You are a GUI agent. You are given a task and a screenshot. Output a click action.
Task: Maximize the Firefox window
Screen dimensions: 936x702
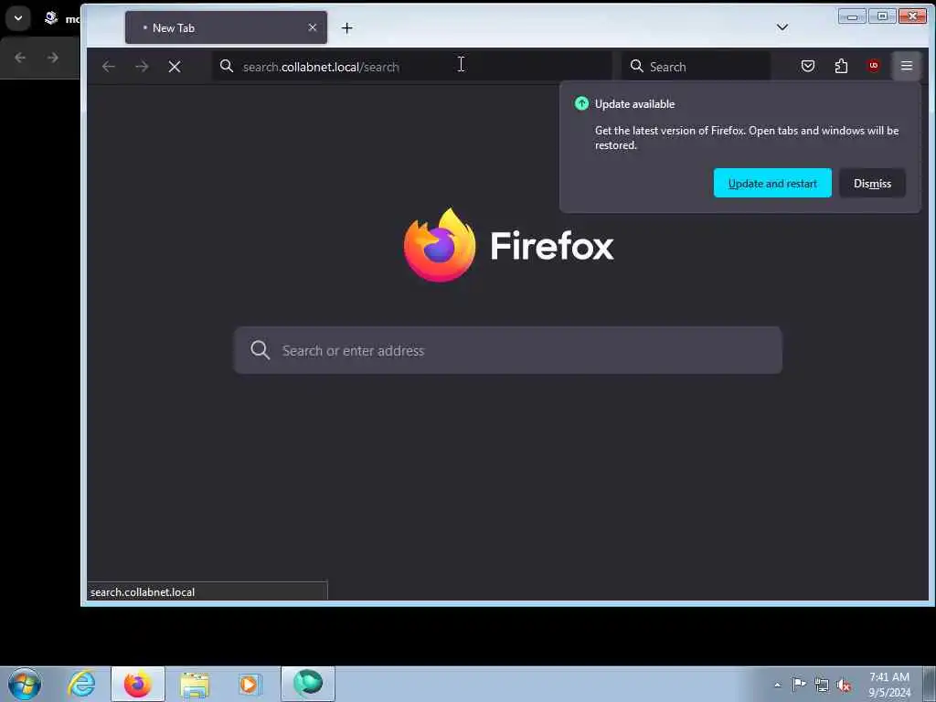coord(882,16)
